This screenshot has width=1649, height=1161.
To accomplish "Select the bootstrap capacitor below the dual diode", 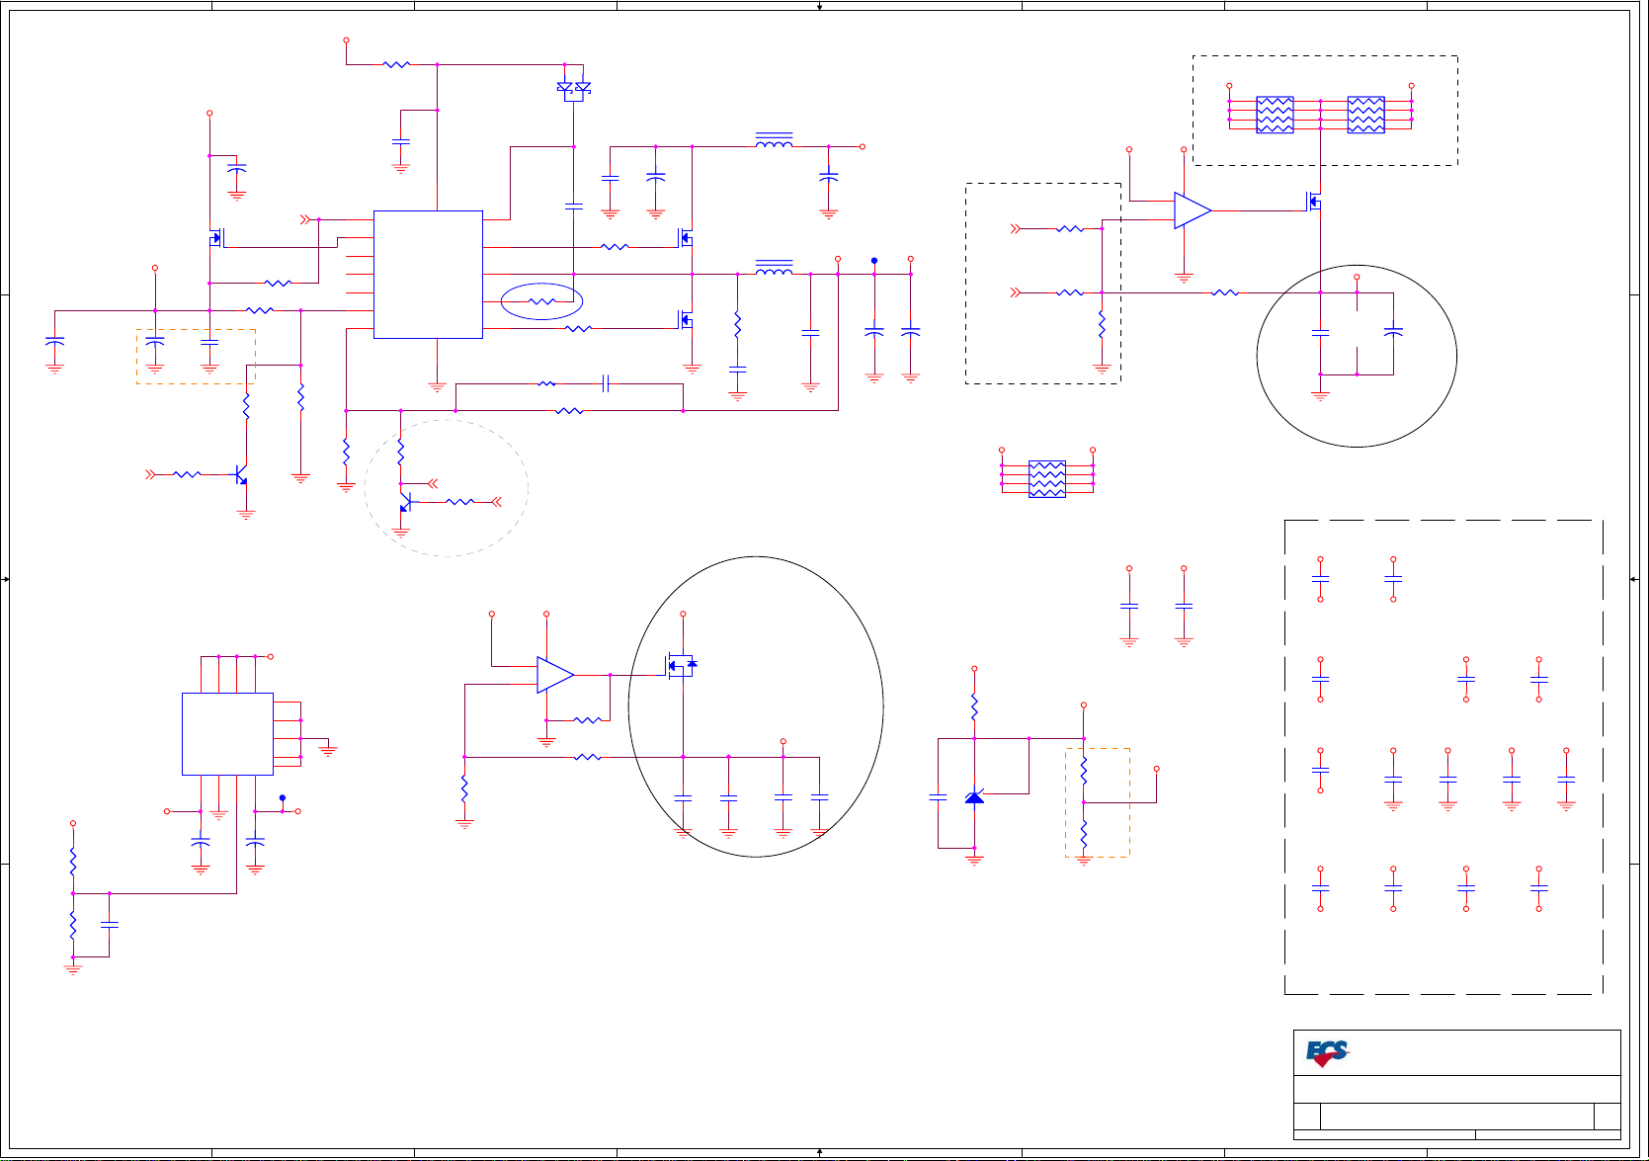I will (573, 207).
